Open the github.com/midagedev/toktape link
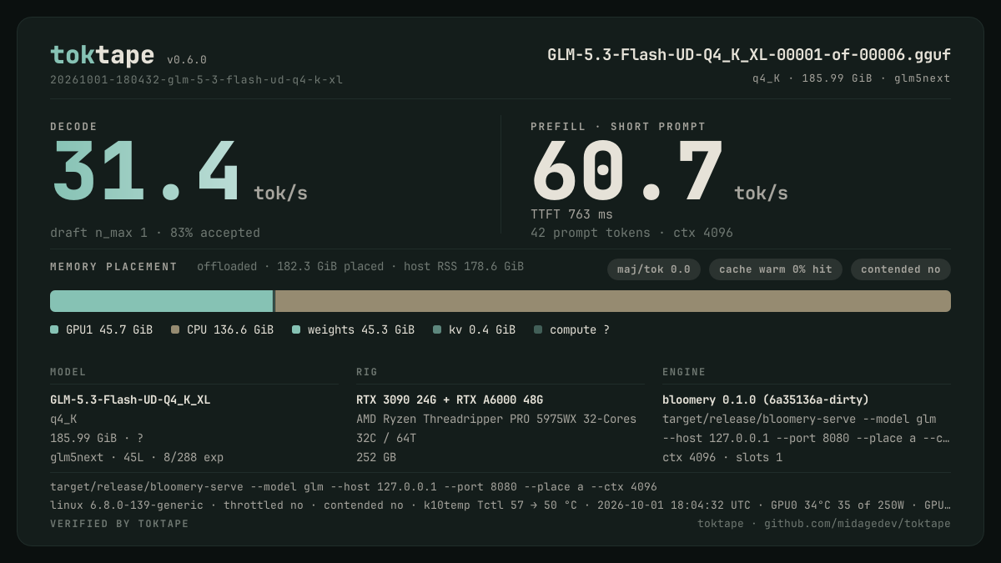The image size is (1001, 563). (858, 524)
